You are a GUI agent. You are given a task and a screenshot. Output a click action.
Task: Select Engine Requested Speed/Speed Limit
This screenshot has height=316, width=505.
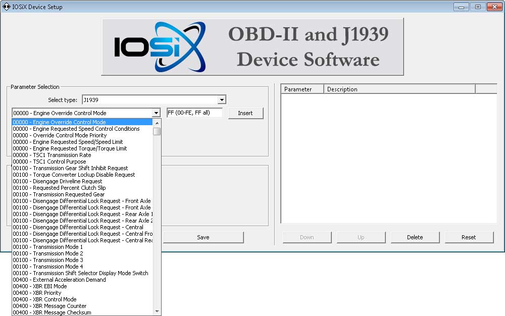[82, 142]
